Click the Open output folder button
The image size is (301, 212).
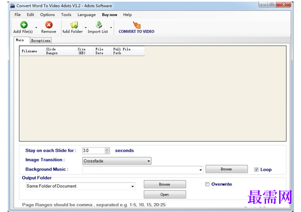(165, 194)
